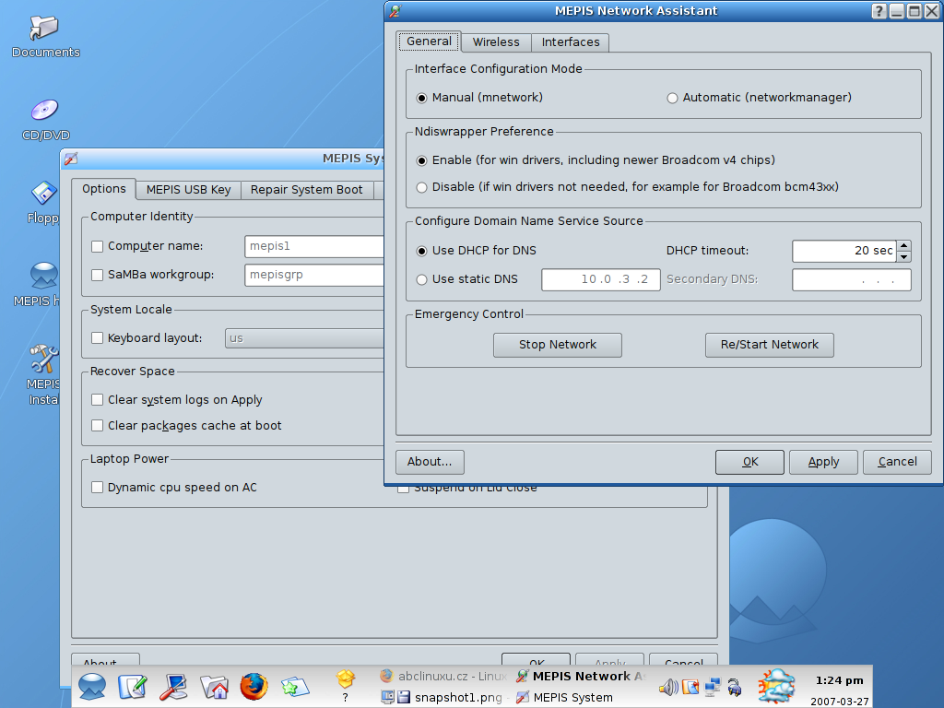Click the 1:24 pm panel clock

coord(839,680)
